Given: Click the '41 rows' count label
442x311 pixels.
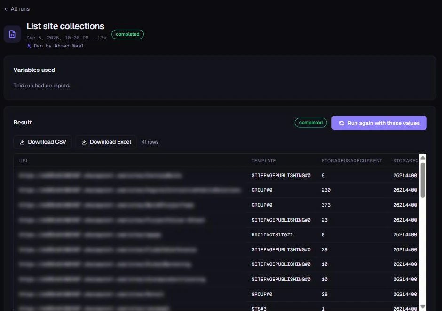Looking at the screenshot, I should pyautogui.click(x=150, y=142).
